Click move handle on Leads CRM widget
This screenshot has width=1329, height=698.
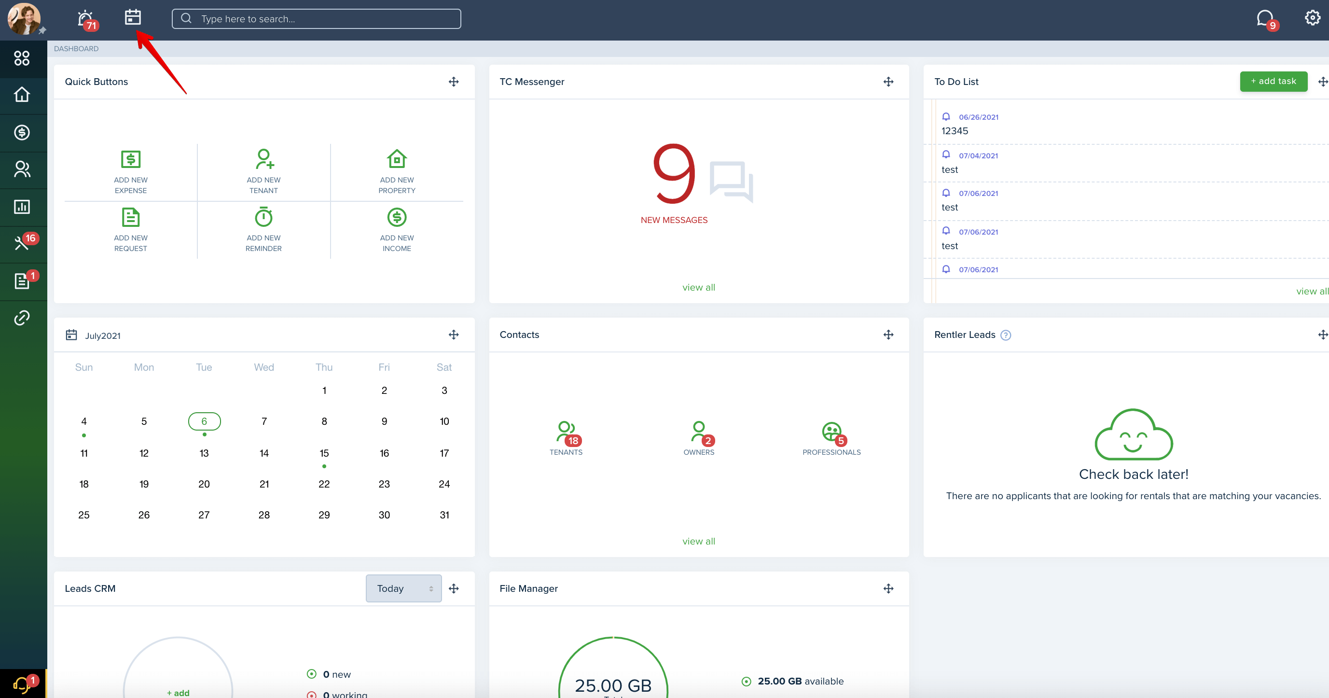pyautogui.click(x=454, y=588)
